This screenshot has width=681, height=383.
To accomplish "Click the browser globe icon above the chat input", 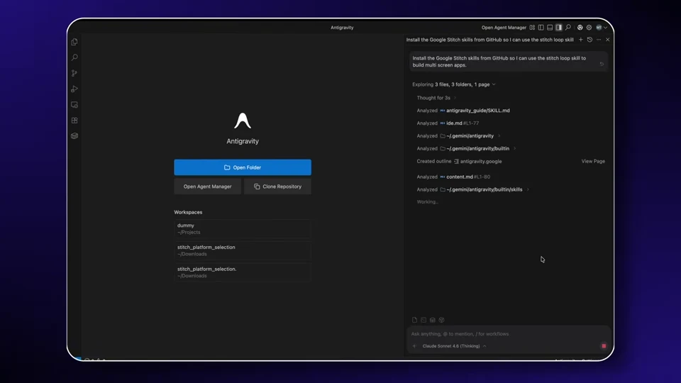I will coord(441,320).
